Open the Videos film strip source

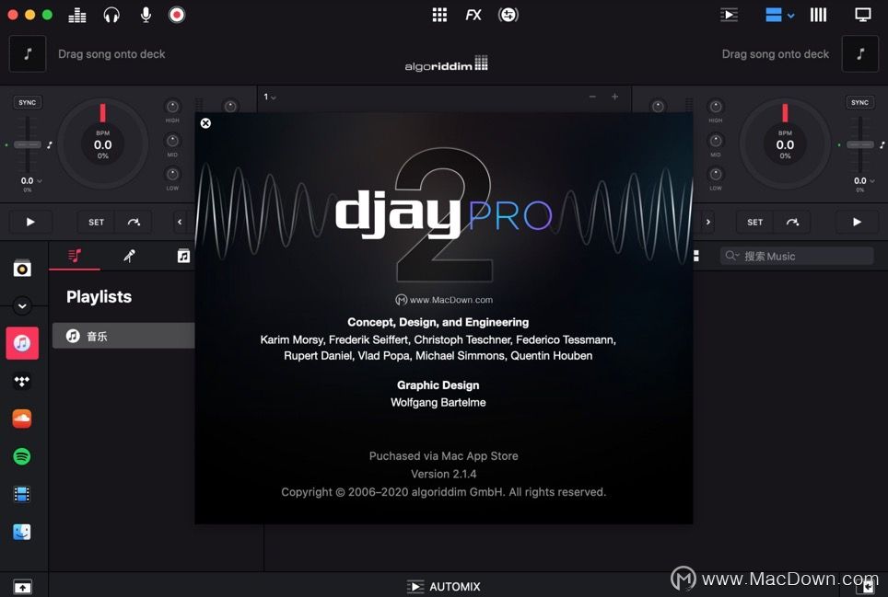22,494
